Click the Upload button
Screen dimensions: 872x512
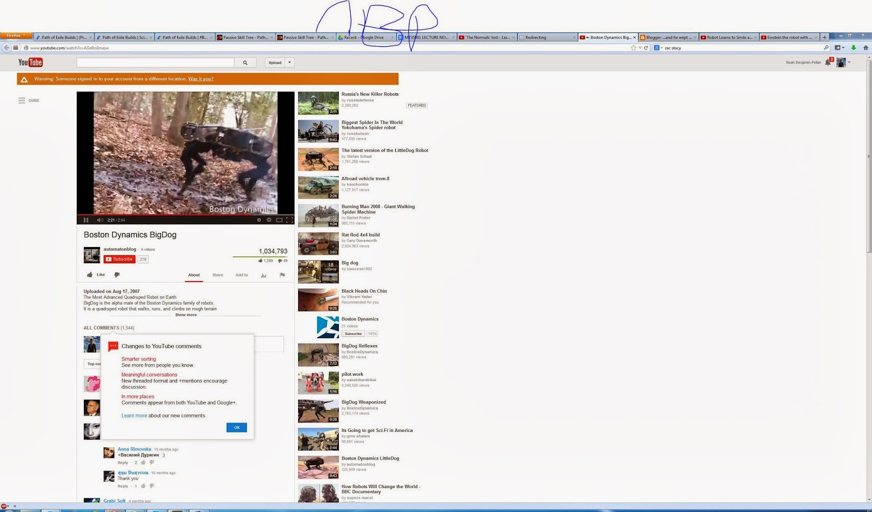pos(275,63)
